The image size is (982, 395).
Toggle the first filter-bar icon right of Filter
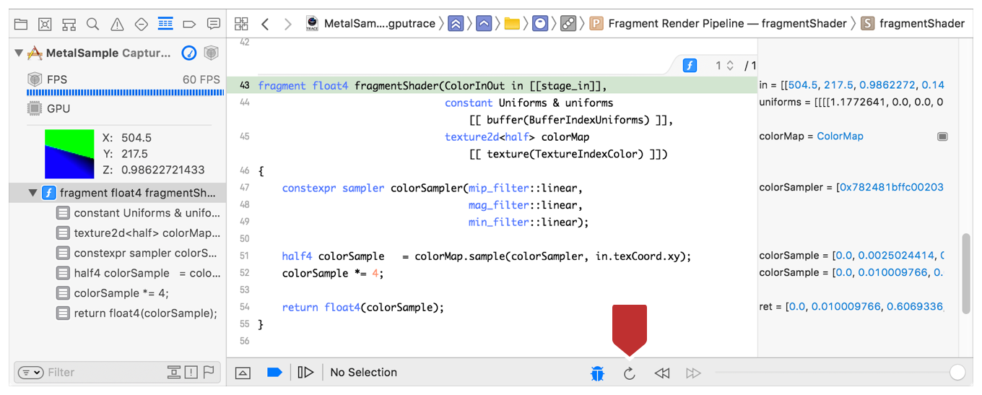coord(173,373)
